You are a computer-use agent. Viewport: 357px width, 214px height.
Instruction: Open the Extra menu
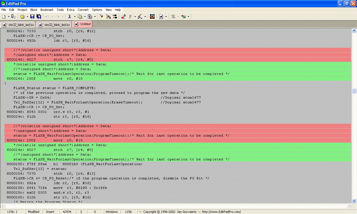tap(71, 10)
